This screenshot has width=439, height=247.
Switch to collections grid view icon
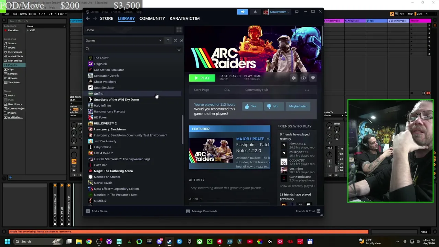point(179,30)
